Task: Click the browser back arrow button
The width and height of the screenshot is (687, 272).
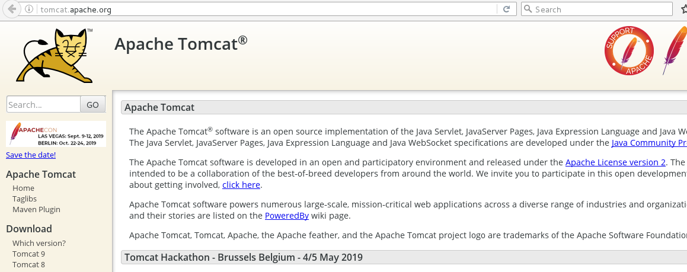Action: pos(11,9)
